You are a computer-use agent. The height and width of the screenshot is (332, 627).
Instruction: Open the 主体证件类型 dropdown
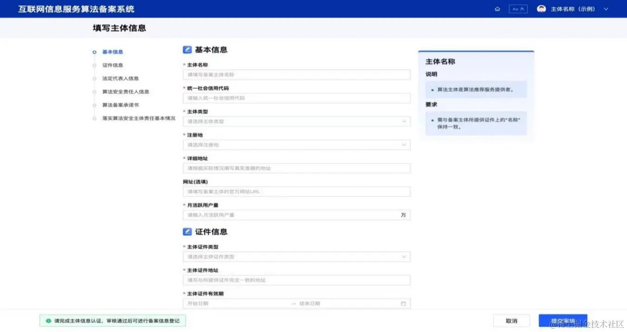[297, 256]
